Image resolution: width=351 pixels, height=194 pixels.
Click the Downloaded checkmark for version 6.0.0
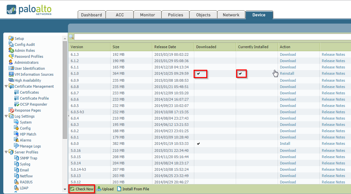tap(199, 144)
